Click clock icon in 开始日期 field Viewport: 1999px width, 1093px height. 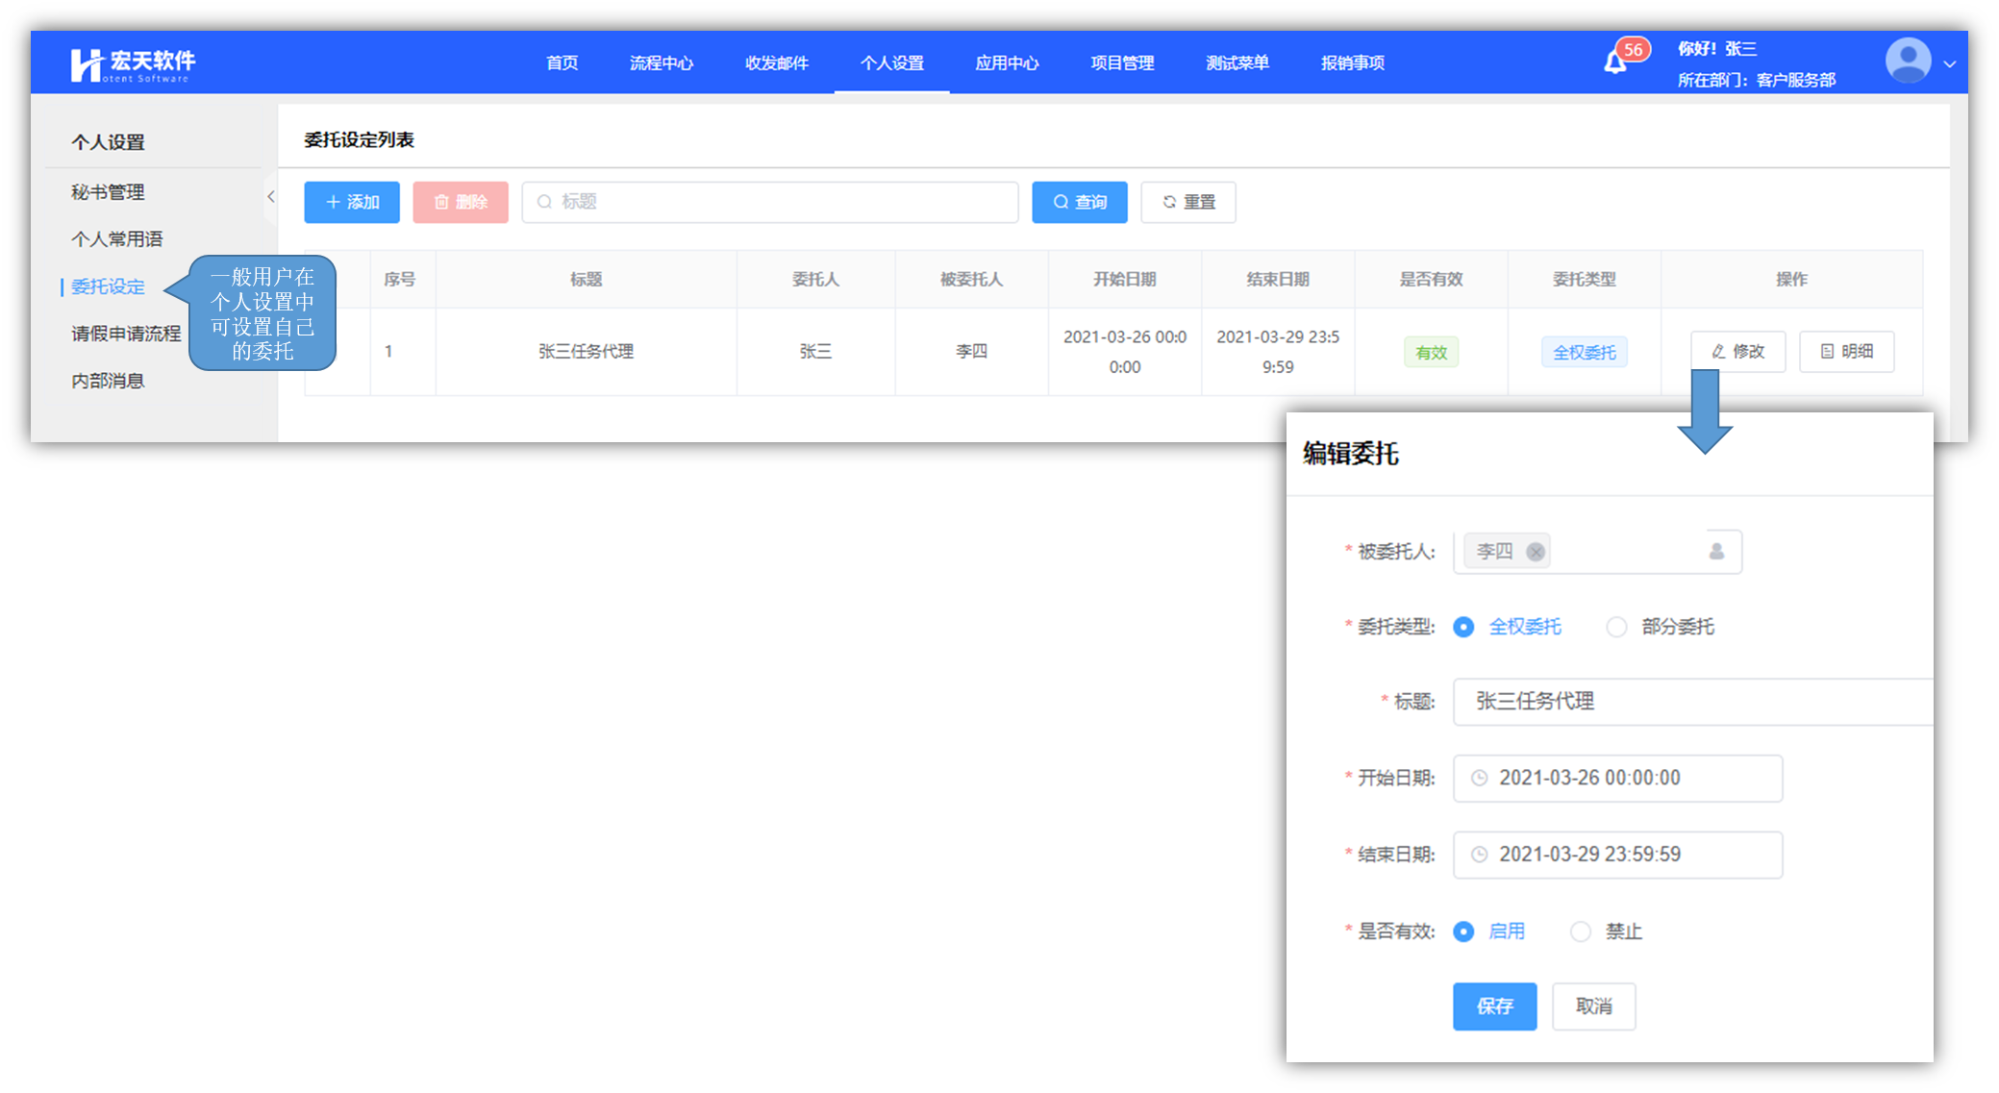point(1480,778)
